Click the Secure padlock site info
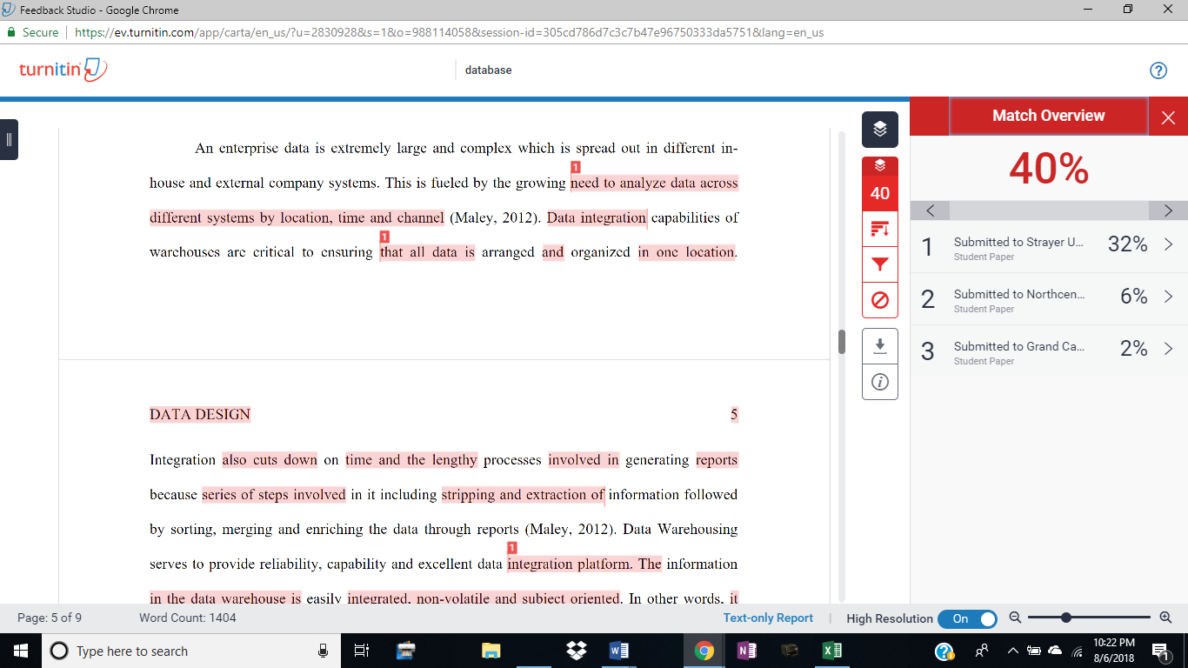 pyautogui.click(x=32, y=32)
